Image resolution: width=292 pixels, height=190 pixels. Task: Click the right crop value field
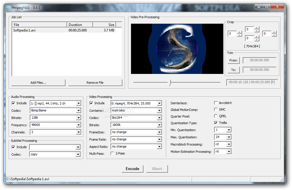coord(267,34)
